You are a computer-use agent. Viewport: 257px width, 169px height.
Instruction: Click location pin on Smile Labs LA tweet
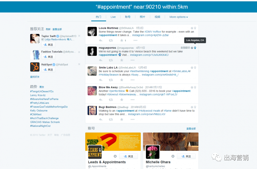pos(195,68)
